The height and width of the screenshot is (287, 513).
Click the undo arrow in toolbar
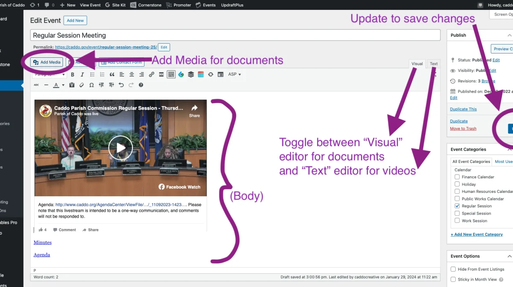121,85
